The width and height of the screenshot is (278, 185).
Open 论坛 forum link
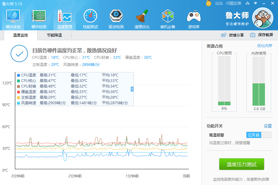pyautogui.click(x=219, y=3)
